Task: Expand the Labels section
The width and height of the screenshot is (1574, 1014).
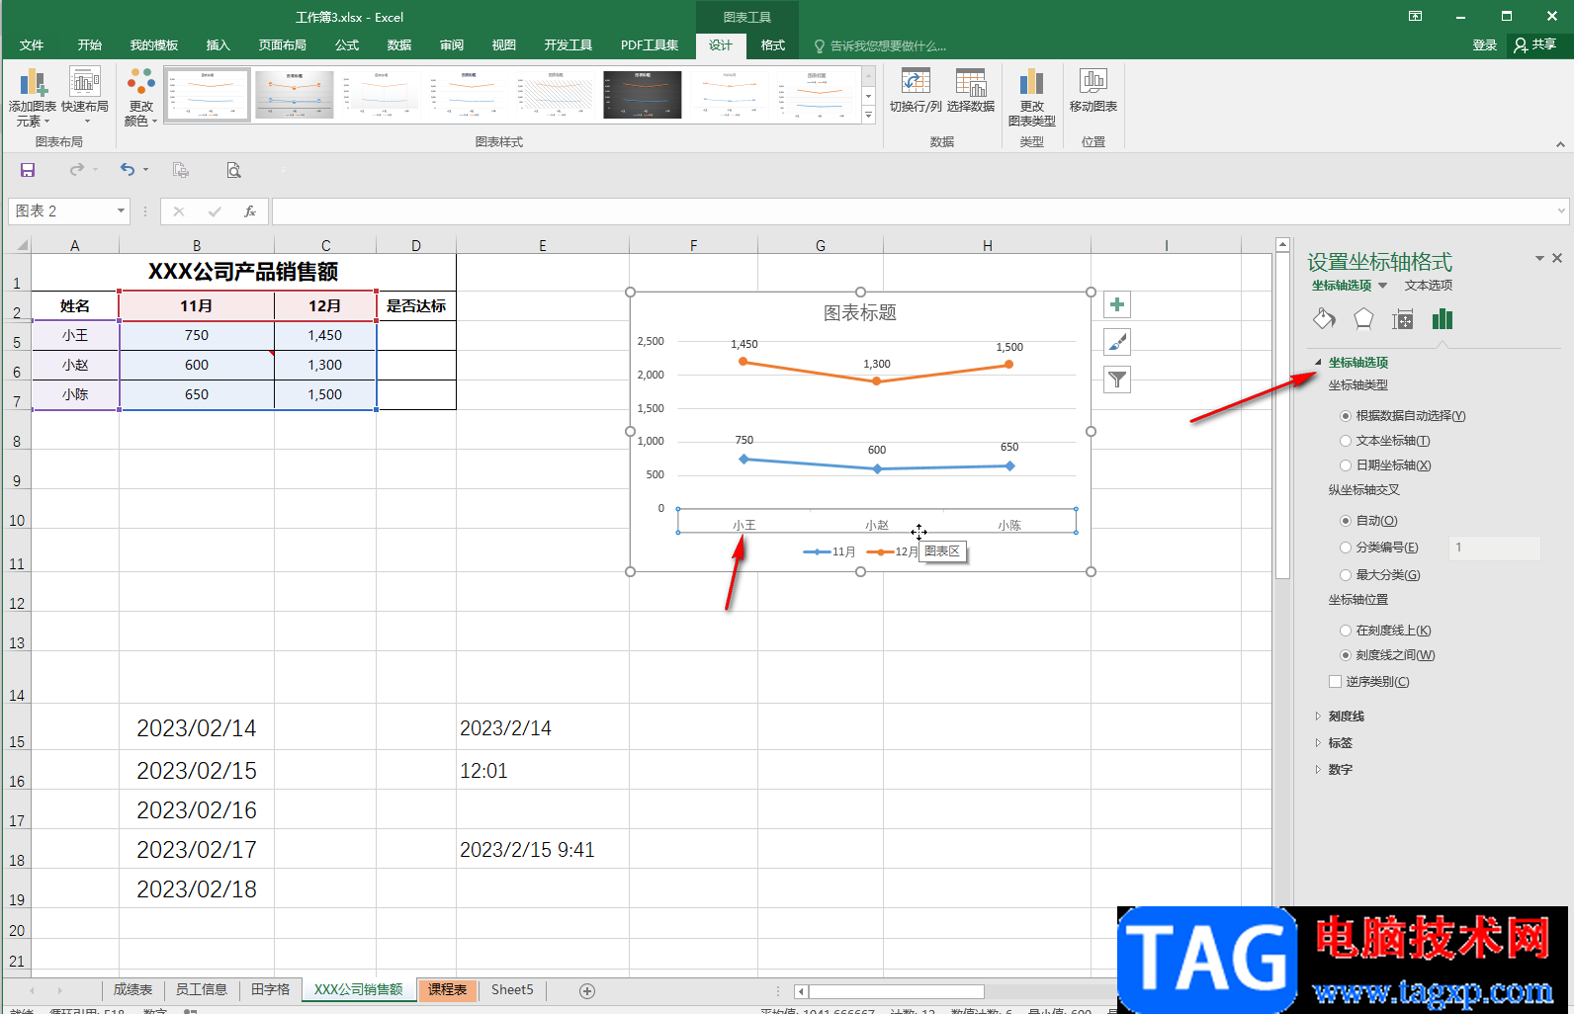Action: click(x=1318, y=743)
